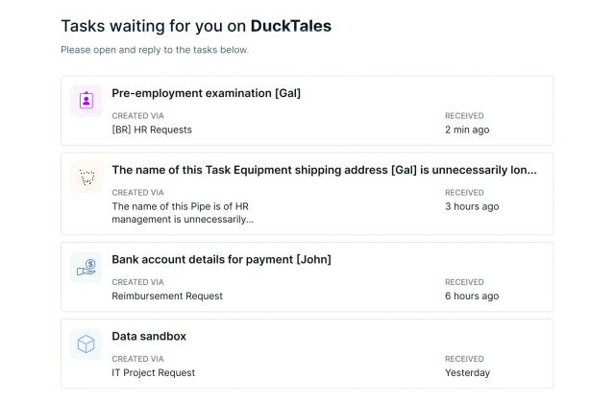Click the RECEIVED label on Data sandbox card
Screen dimensions: 615x403
(464, 359)
